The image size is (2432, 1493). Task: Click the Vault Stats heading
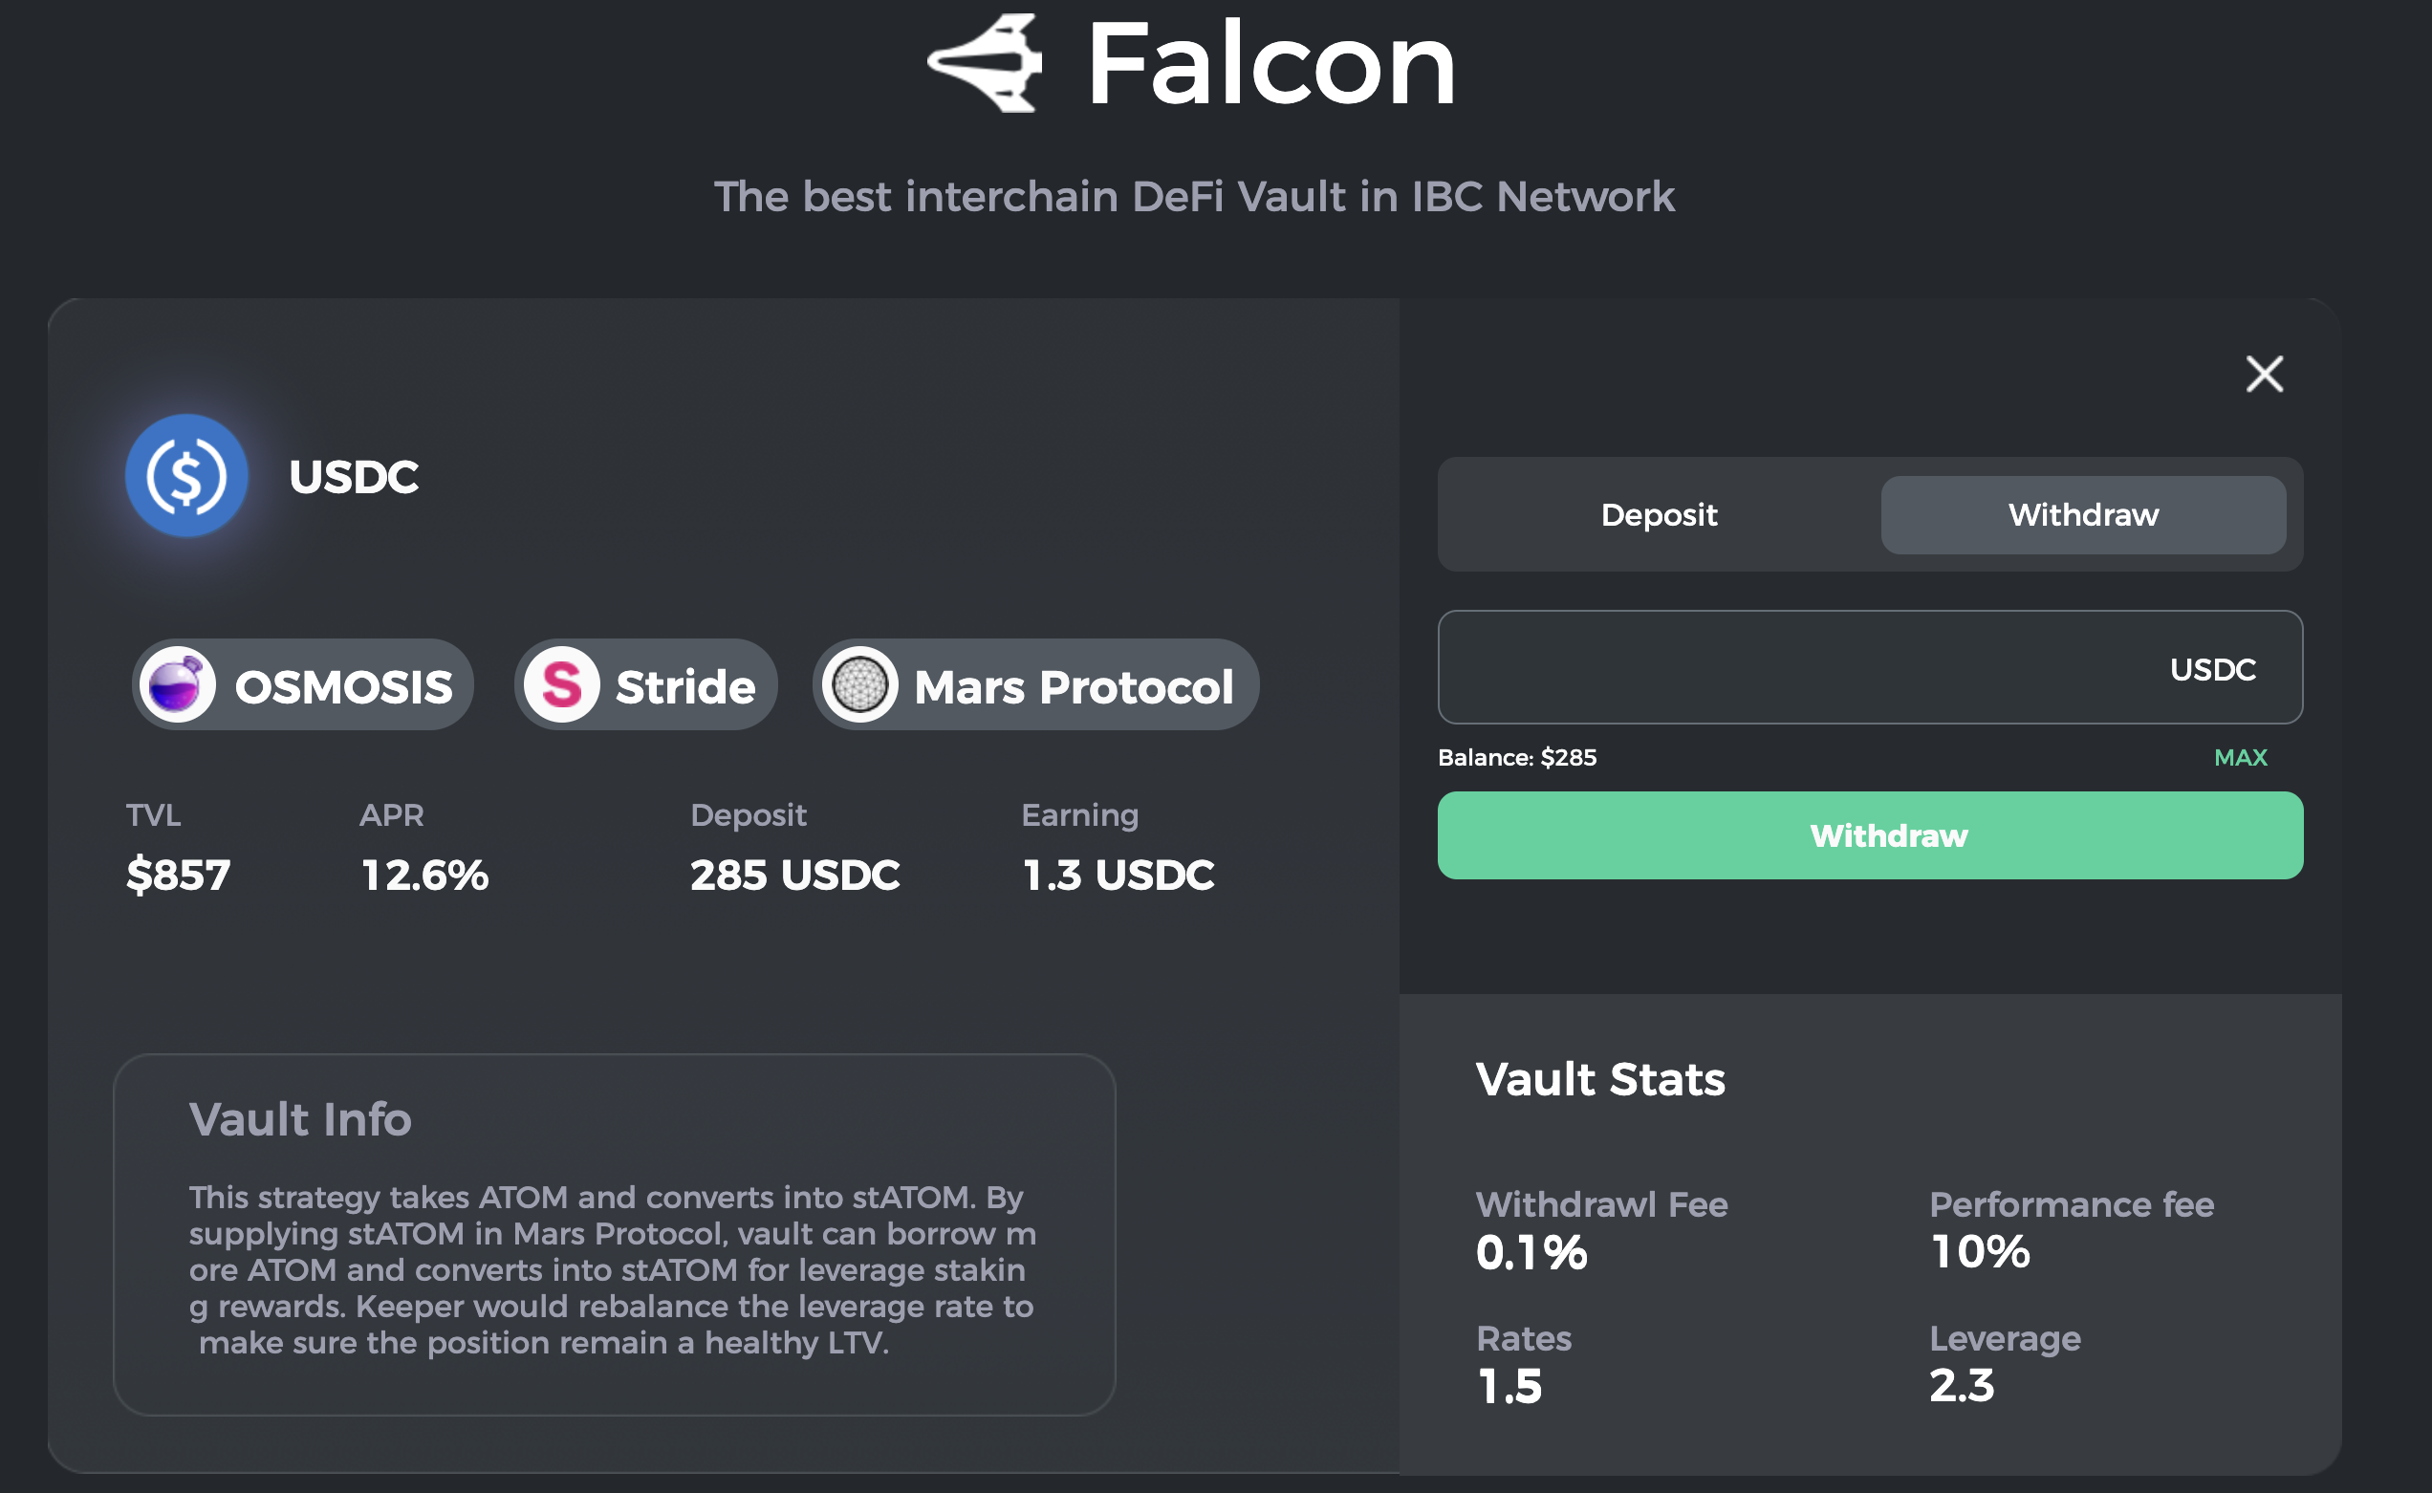click(x=1599, y=1078)
